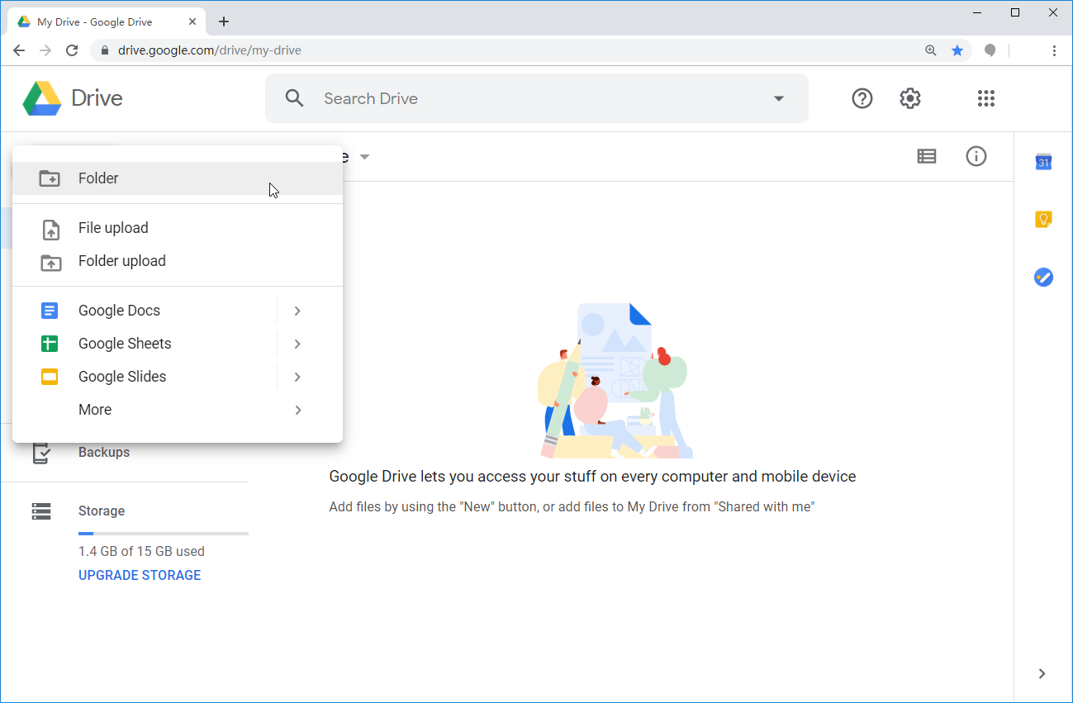
Task: Show the details info panel
Action: [976, 156]
